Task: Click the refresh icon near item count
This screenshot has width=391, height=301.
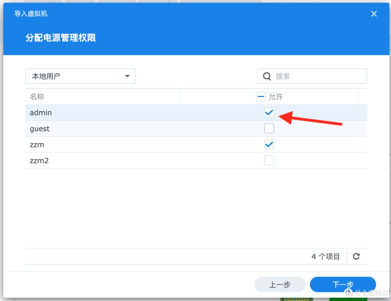Action: pyautogui.click(x=356, y=256)
